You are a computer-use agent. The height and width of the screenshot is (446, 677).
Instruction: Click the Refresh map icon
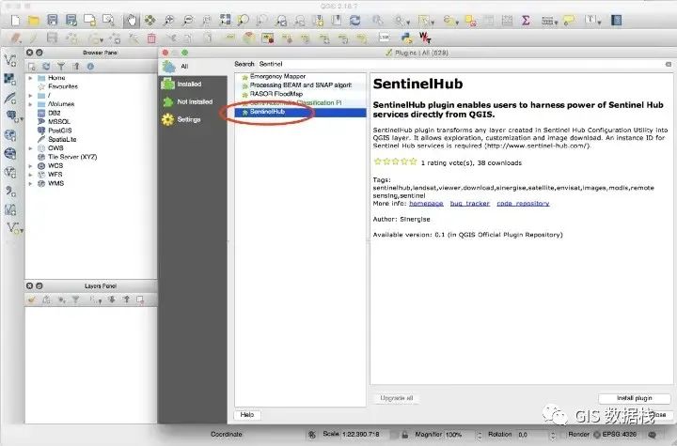(x=354, y=21)
